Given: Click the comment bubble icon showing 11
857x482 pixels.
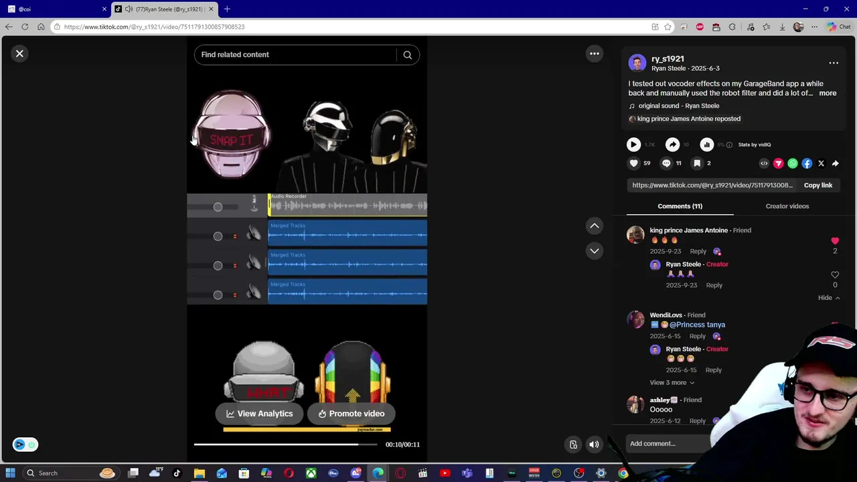Looking at the screenshot, I should click(666, 163).
